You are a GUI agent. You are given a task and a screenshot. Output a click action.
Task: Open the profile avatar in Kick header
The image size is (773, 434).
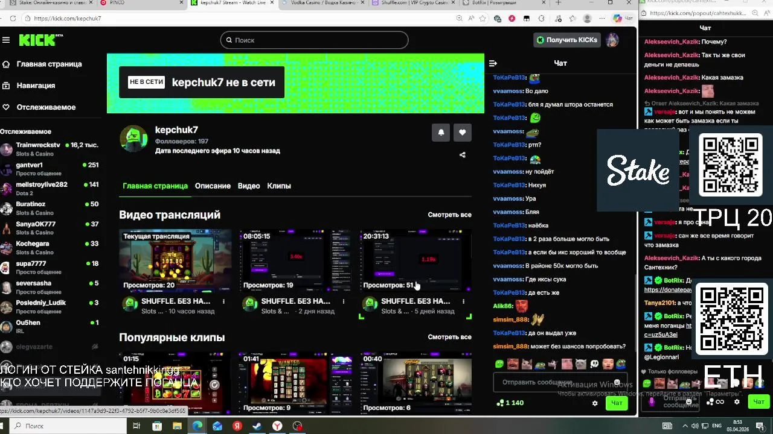pyautogui.click(x=612, y=40)
